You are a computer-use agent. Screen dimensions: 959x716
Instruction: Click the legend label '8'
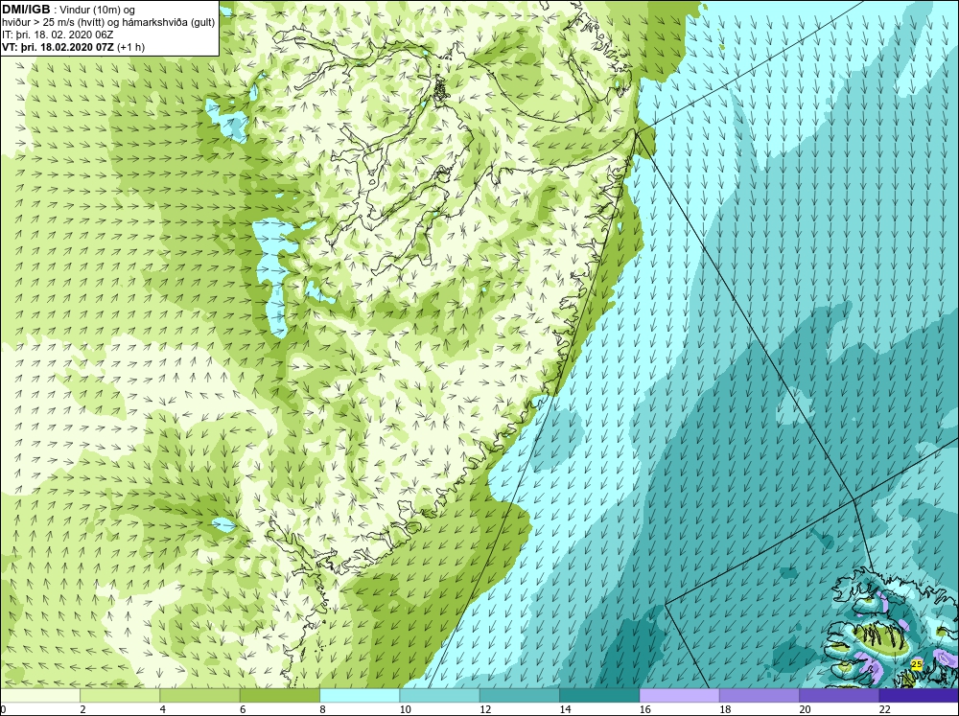(321, 709)
